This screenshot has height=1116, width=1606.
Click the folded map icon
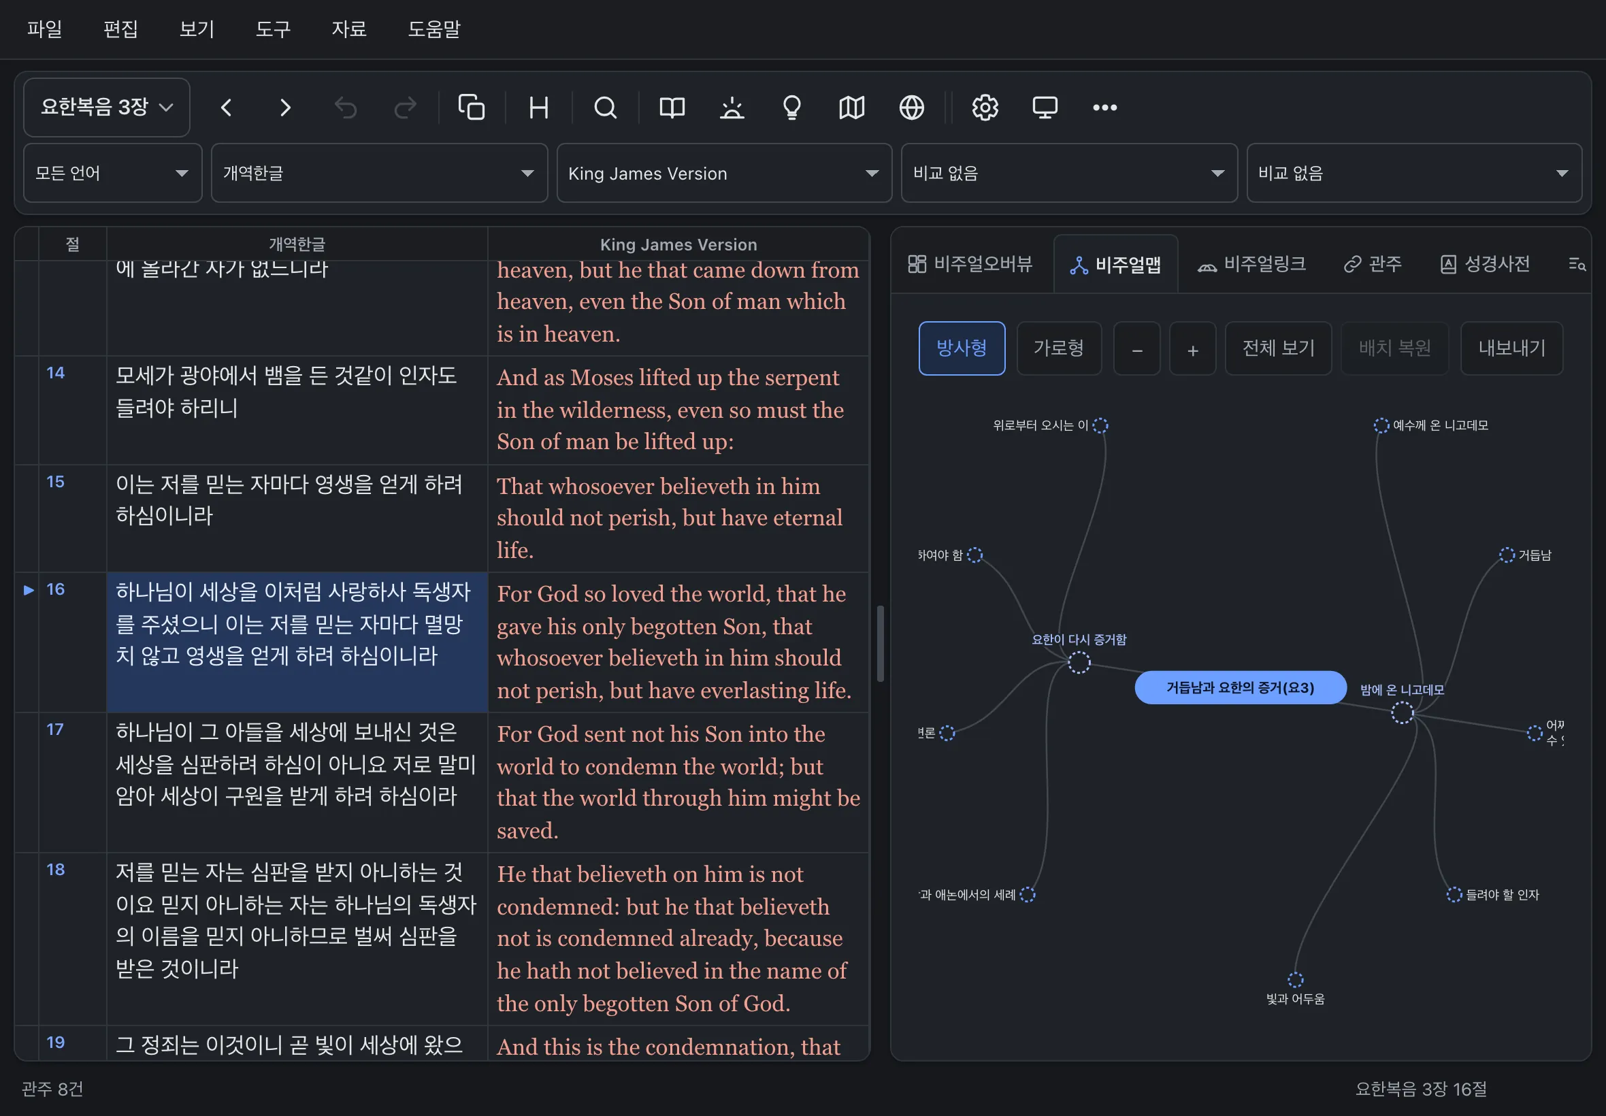pos(851,108)
